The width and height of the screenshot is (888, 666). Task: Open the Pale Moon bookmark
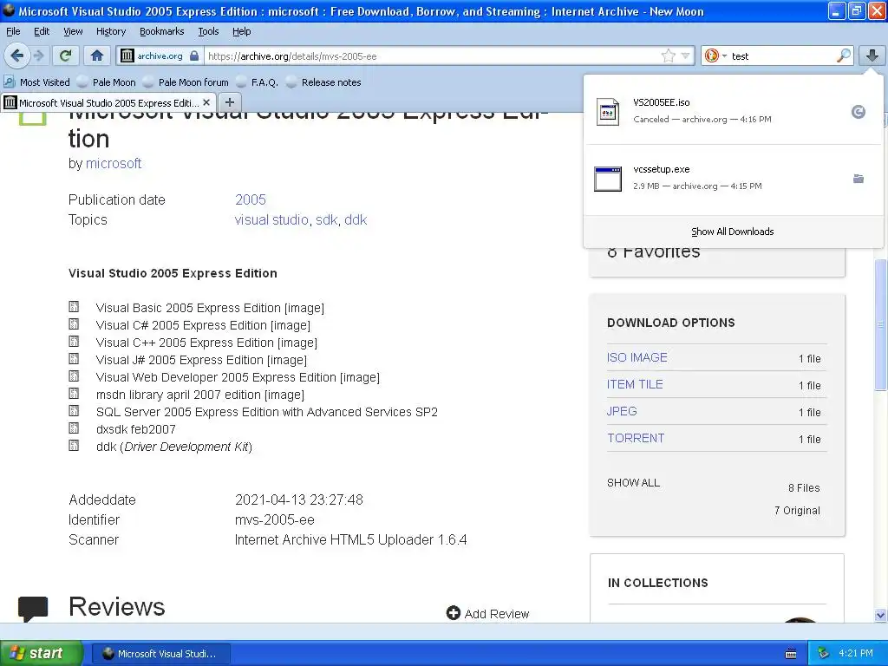[107, 82]
